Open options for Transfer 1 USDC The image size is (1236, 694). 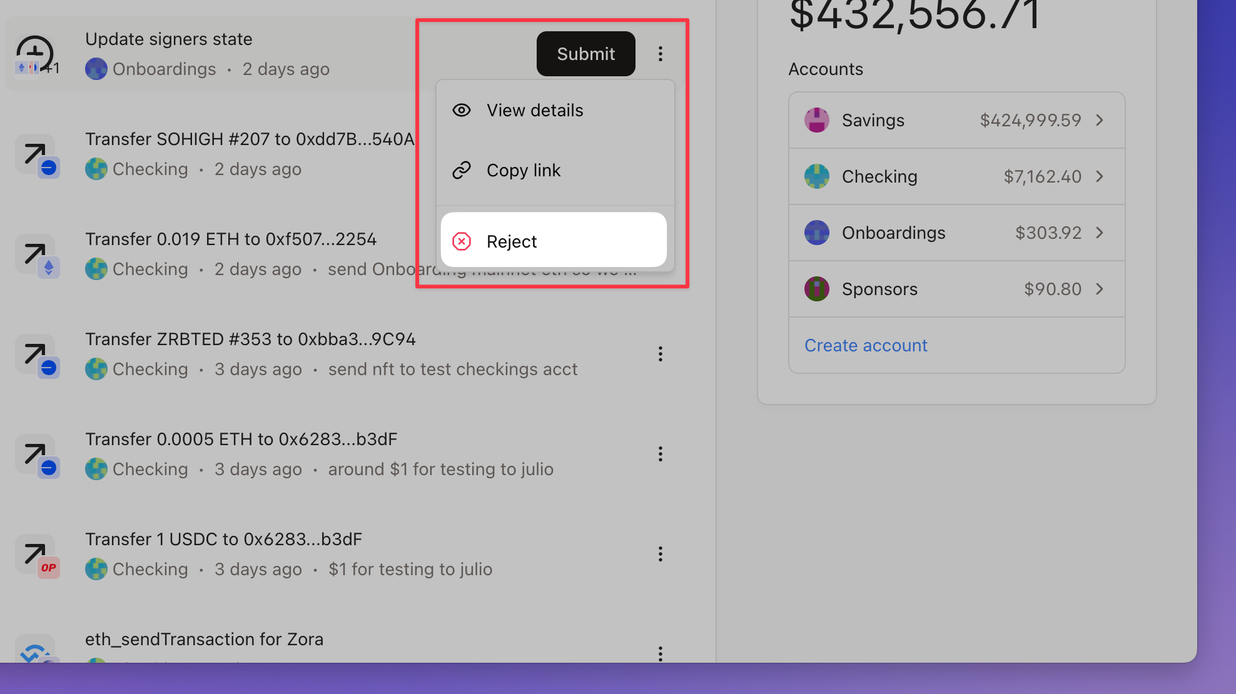coord(660,554)
